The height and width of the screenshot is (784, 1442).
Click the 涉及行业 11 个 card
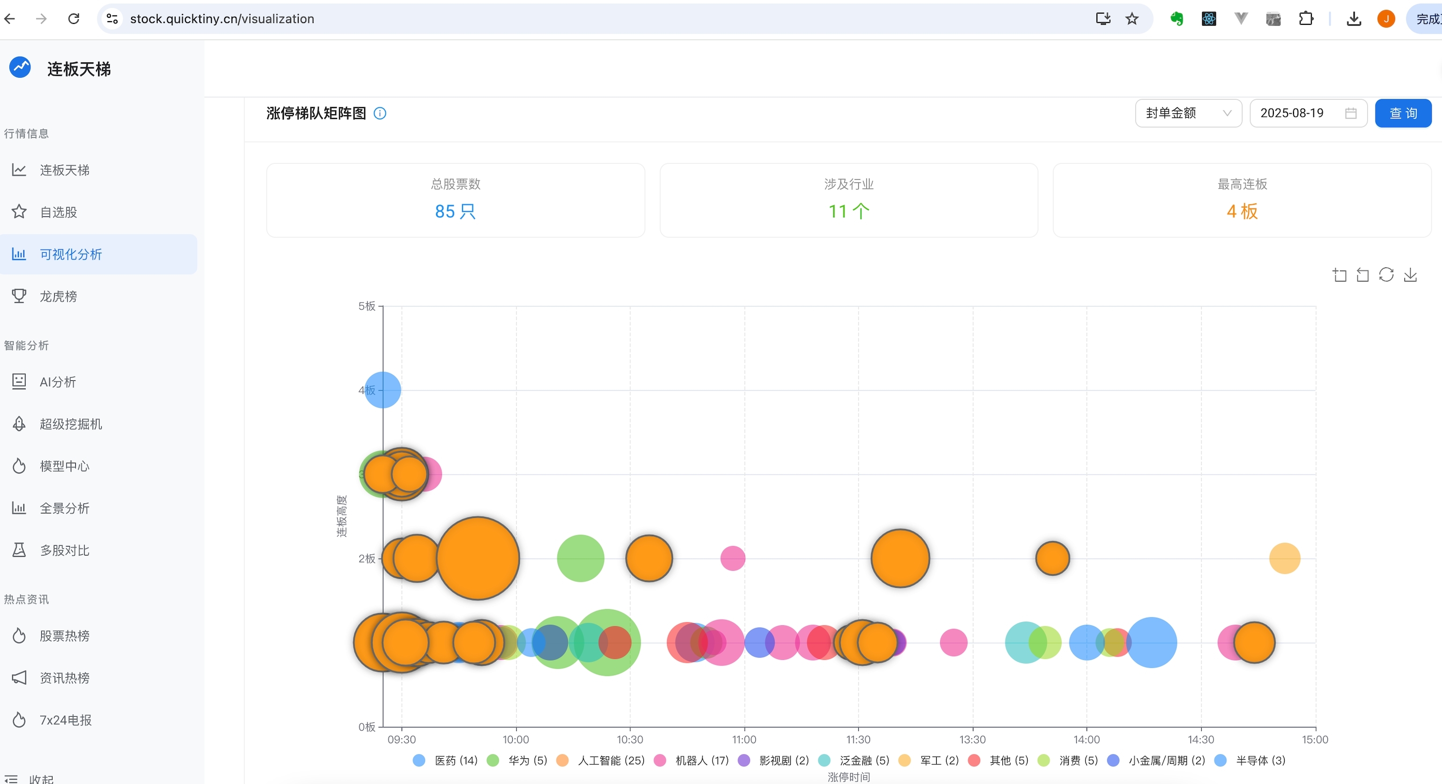click(849, 200)
